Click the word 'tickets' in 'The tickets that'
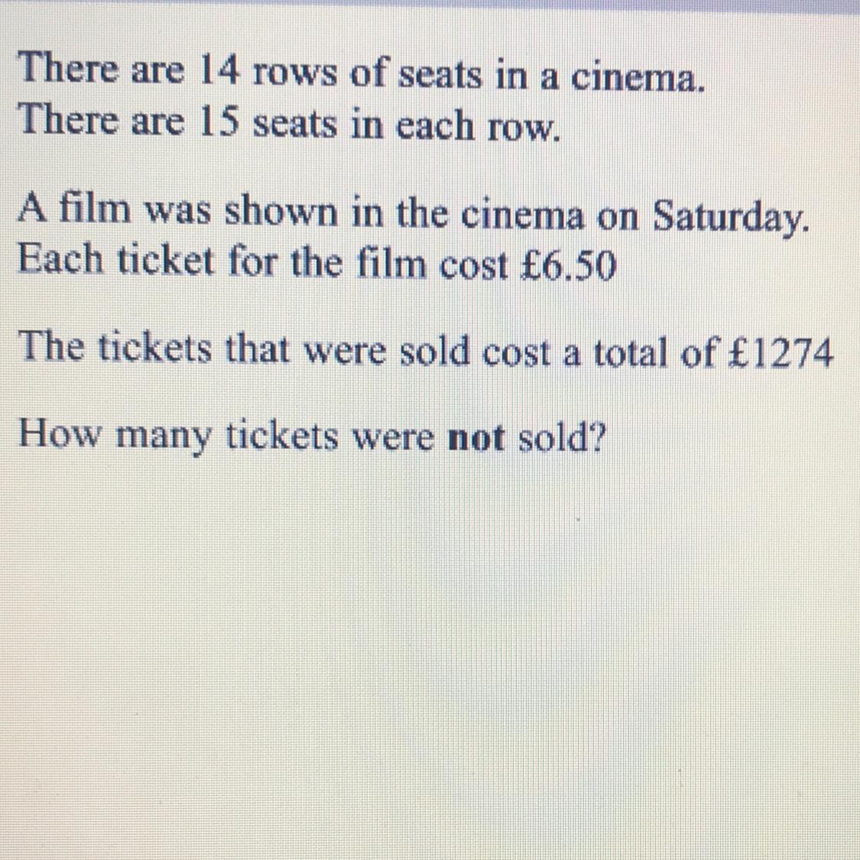 click(154, 347)
